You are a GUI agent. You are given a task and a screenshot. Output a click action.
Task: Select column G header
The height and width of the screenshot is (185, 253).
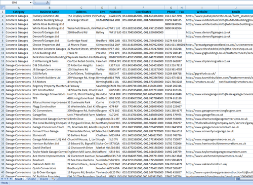(171, 8)
